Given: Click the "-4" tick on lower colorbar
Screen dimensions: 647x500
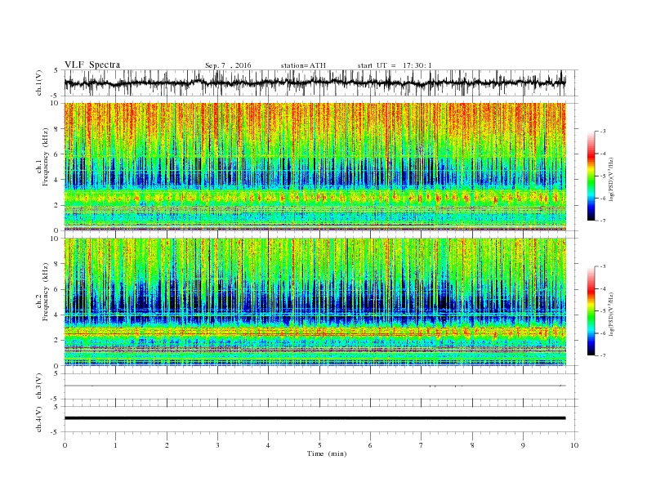Looking at the screenshot, I should 603,288.
